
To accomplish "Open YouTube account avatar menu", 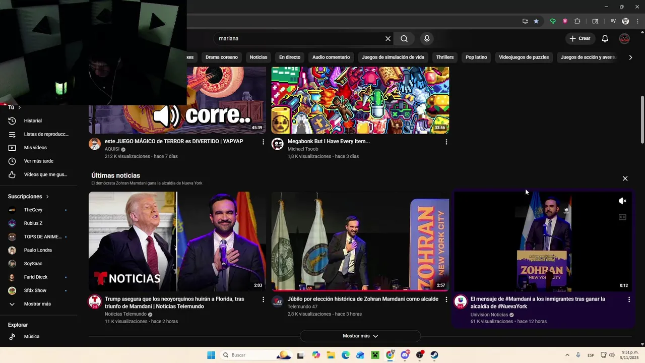I will coord(624,39).
